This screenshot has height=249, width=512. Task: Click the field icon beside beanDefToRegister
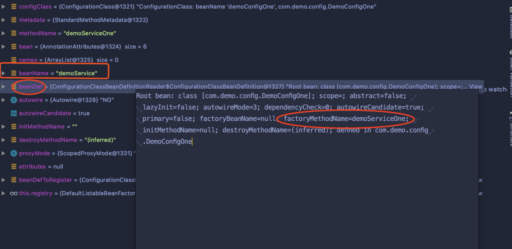pyautogui.click(x=14, y=180)
